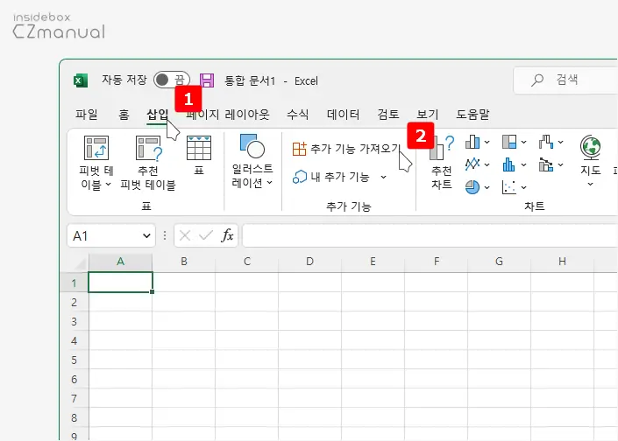618x441 pixels.
Task: Click the 피벗 테이블 icon
Action: (x=96, y=148)
